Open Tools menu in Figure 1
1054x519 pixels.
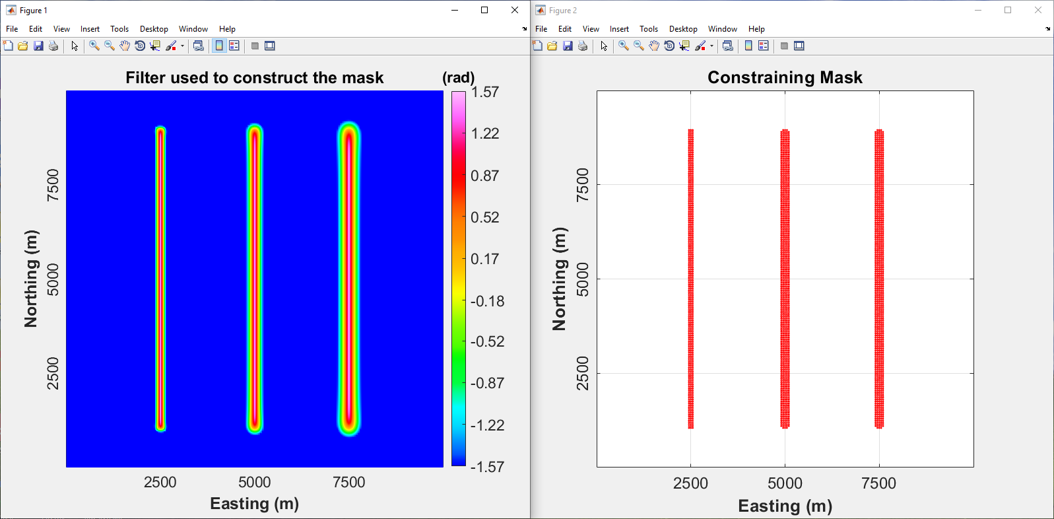[x=119, y=29]
